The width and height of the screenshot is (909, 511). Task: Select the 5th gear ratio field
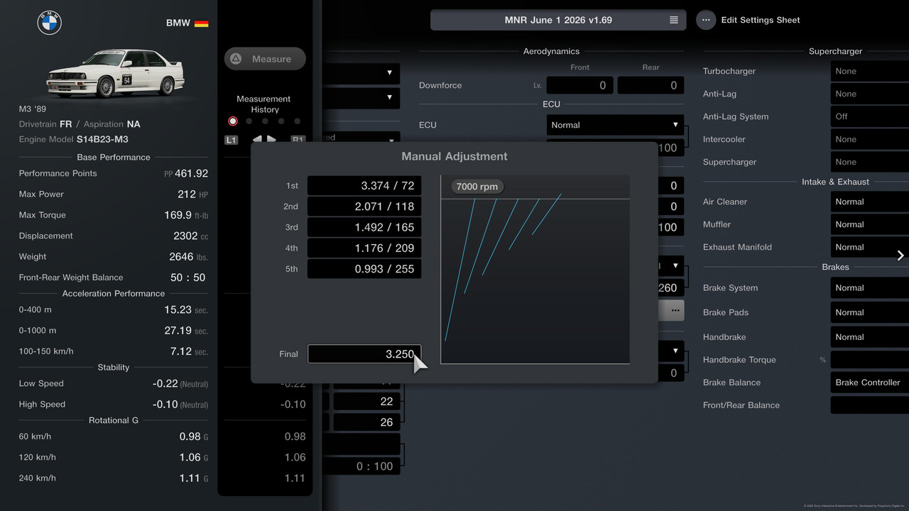pyautogui.click(x=364, y=269)
